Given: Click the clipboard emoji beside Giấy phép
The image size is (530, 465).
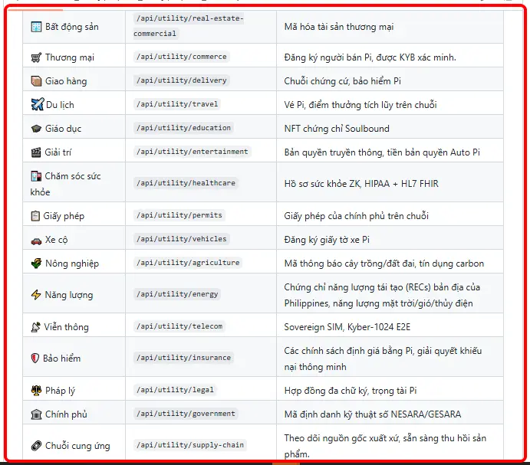Looking at the screenshot, I should point(35,216).
